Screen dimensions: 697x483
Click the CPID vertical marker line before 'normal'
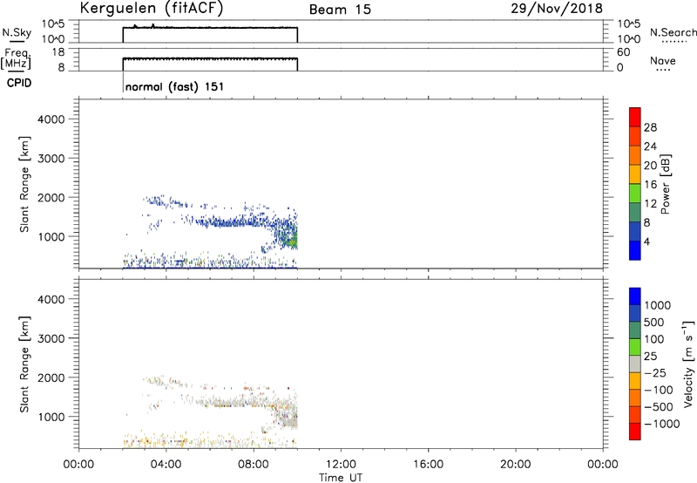pyautogui.click(x=123, y=82)
